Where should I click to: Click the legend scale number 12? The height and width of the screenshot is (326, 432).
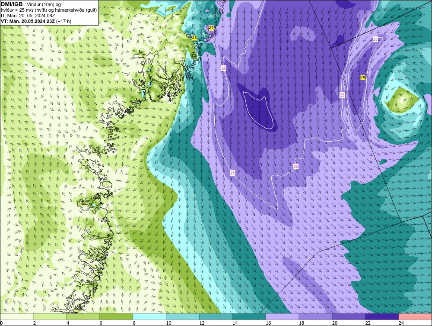point(202,323)
